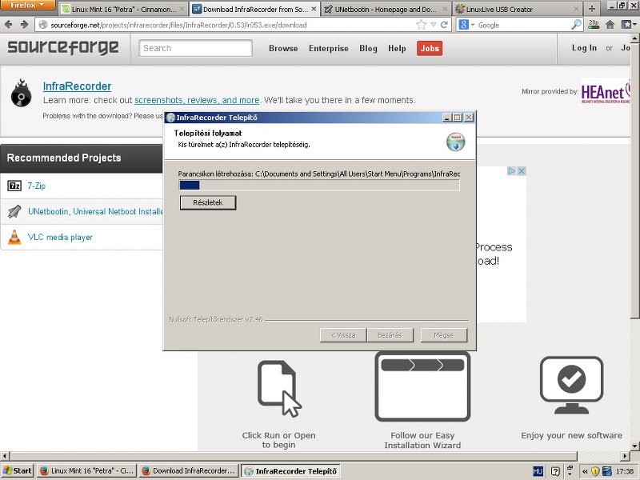Click the scroll down arrow of the page

(634, 446)
